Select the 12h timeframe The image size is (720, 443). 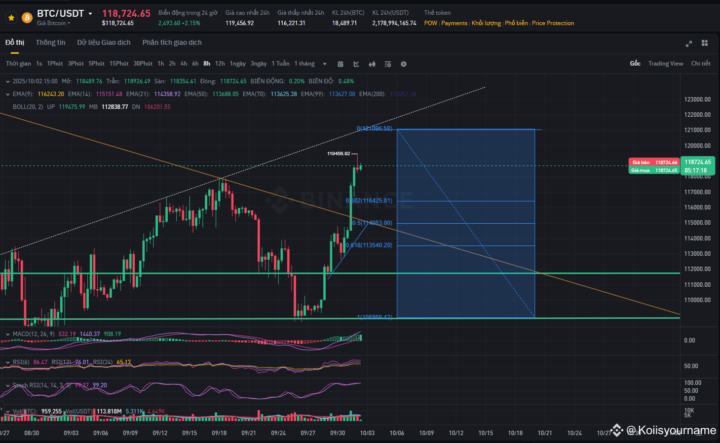[x=220, y=64]
